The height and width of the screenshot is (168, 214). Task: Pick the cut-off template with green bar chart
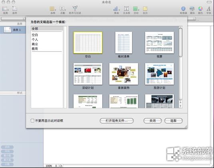(x=124, y=101)
